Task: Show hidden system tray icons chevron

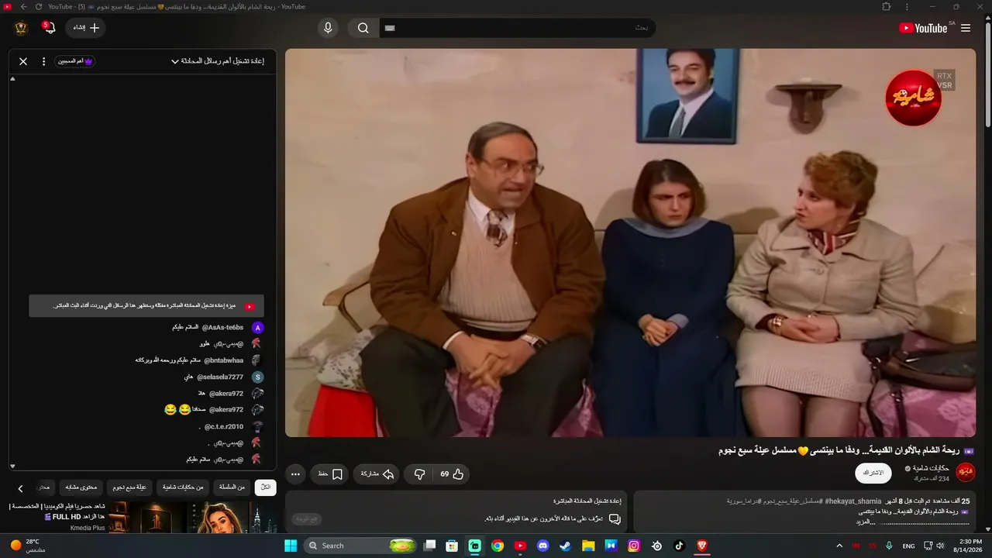Action: [x=839, y=546]
